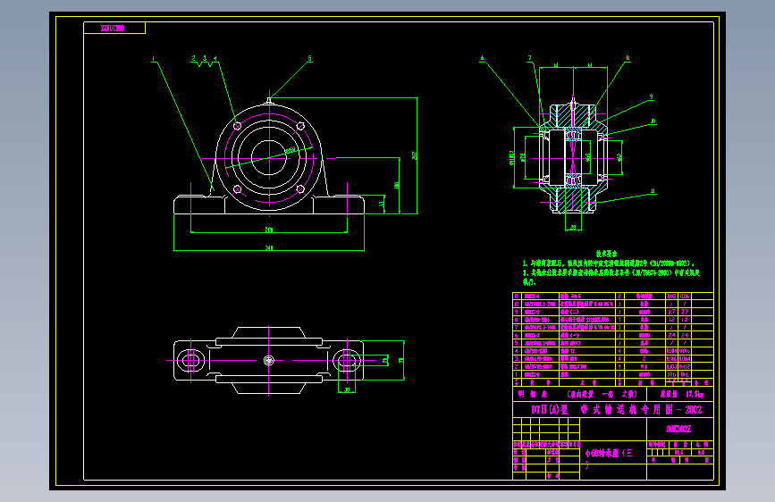This screenshot has height=502, width=775.
Task: Click part callout number 1 in front view
Action: point(153,59)
